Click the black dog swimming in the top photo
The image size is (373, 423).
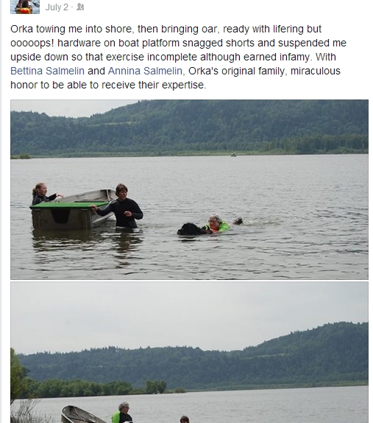tap(191, 229)
